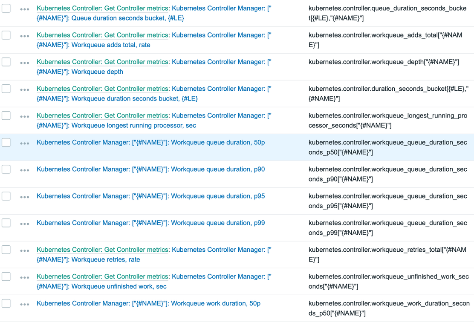Select key kubernetes.controller.workqueue_adds_total text
This screenshot has height=322, width=474.
click(385, 40)
